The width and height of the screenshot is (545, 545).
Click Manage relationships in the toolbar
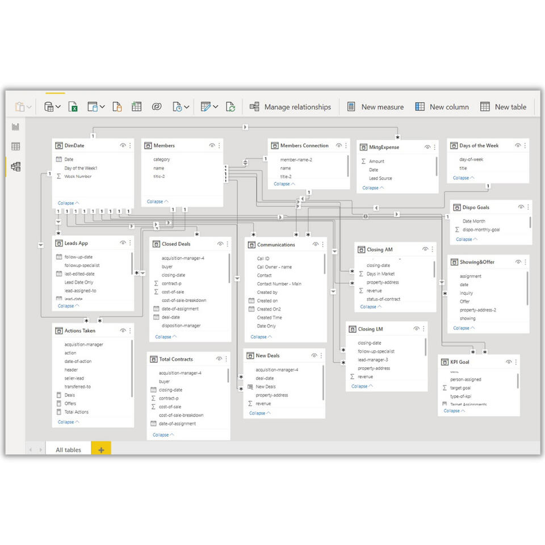pos(291,107)
